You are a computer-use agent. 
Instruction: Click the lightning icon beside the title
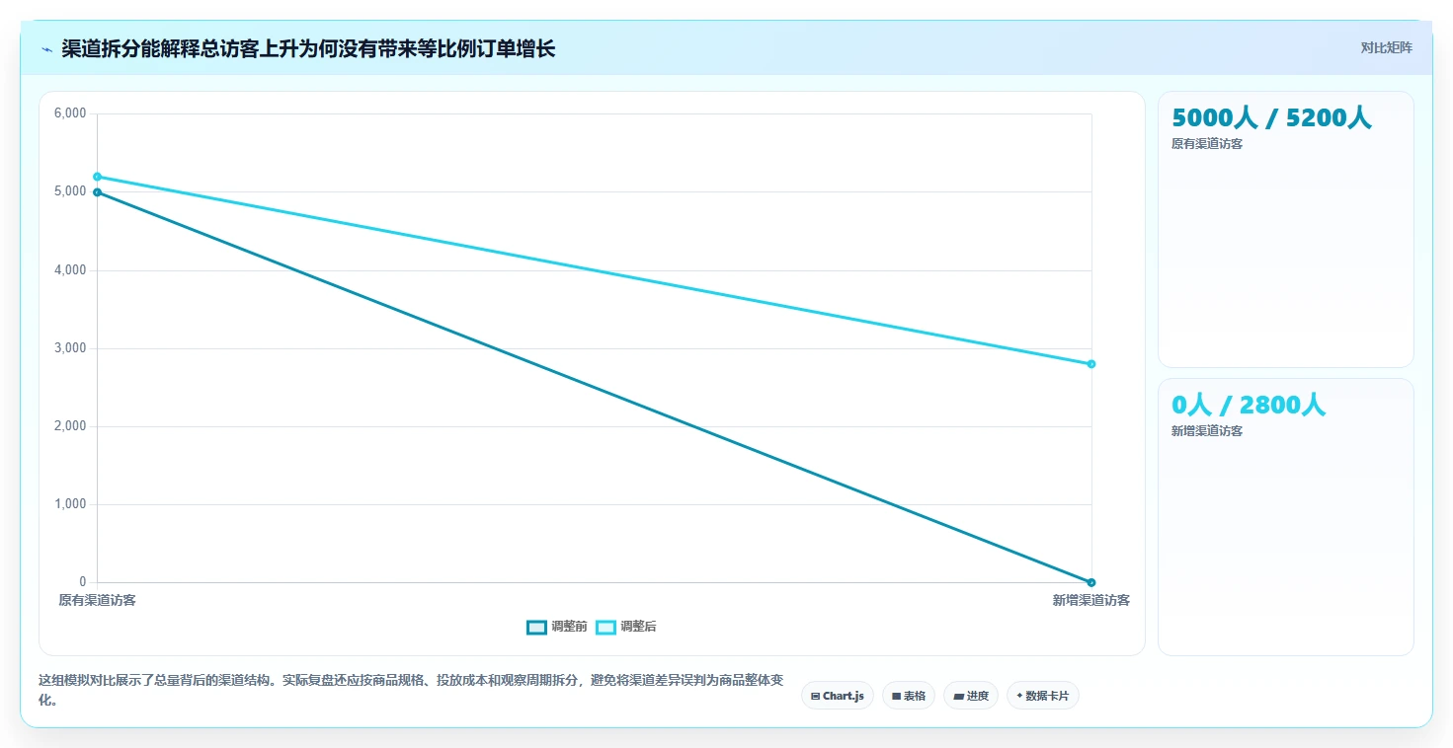tap(46, 49)
